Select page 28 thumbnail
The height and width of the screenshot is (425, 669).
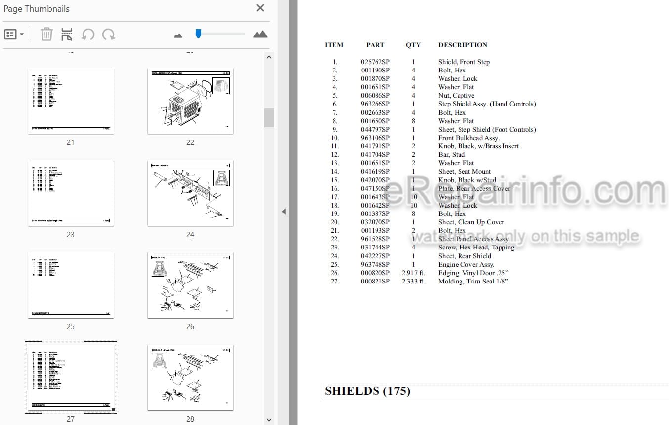[190, 378]
